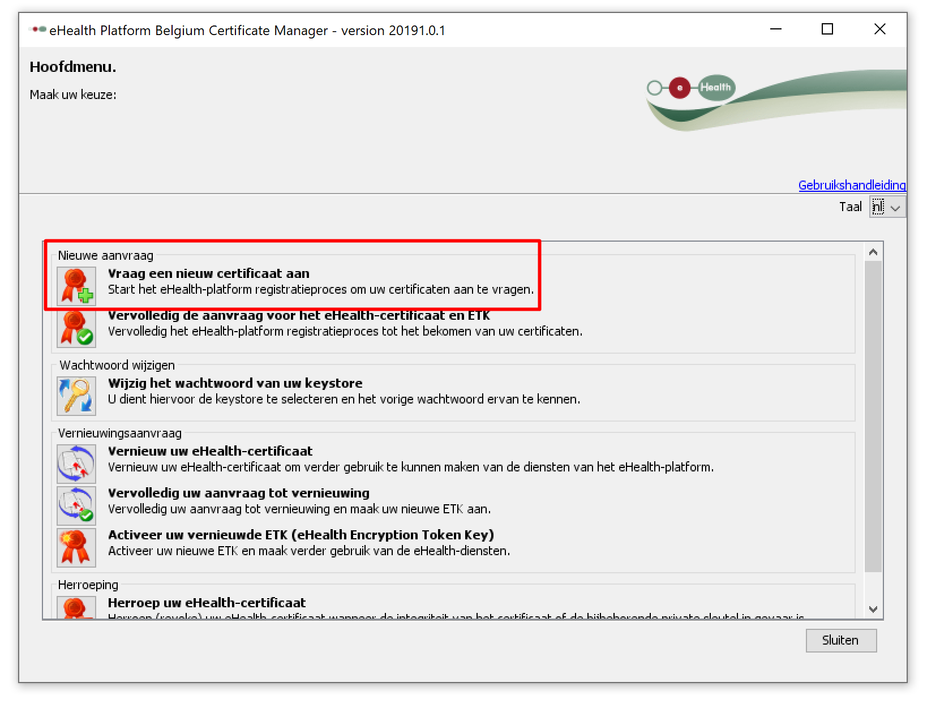The image size is (940, 708).
Task: Click the revoke eHealth certificate icon
Action: [x=76, y=608]
